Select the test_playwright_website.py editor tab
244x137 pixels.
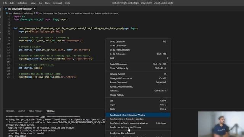point(20,9)
